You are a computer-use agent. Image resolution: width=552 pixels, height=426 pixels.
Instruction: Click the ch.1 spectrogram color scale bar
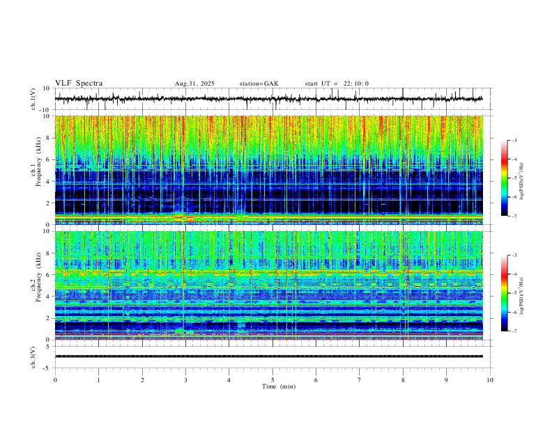[505, 178]
